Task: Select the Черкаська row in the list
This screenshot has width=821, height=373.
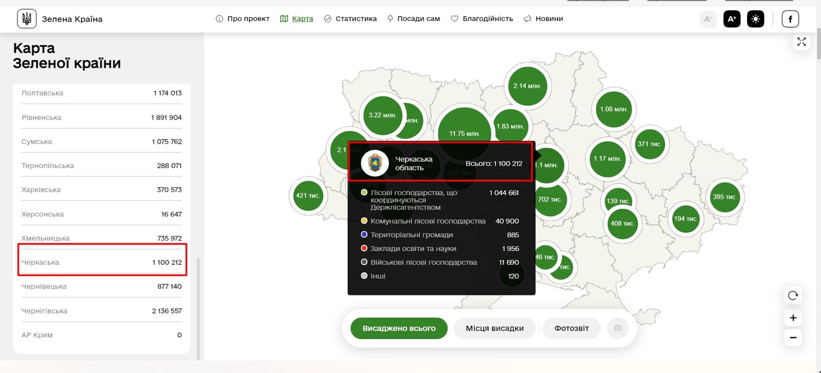Action: click(102, 262)
